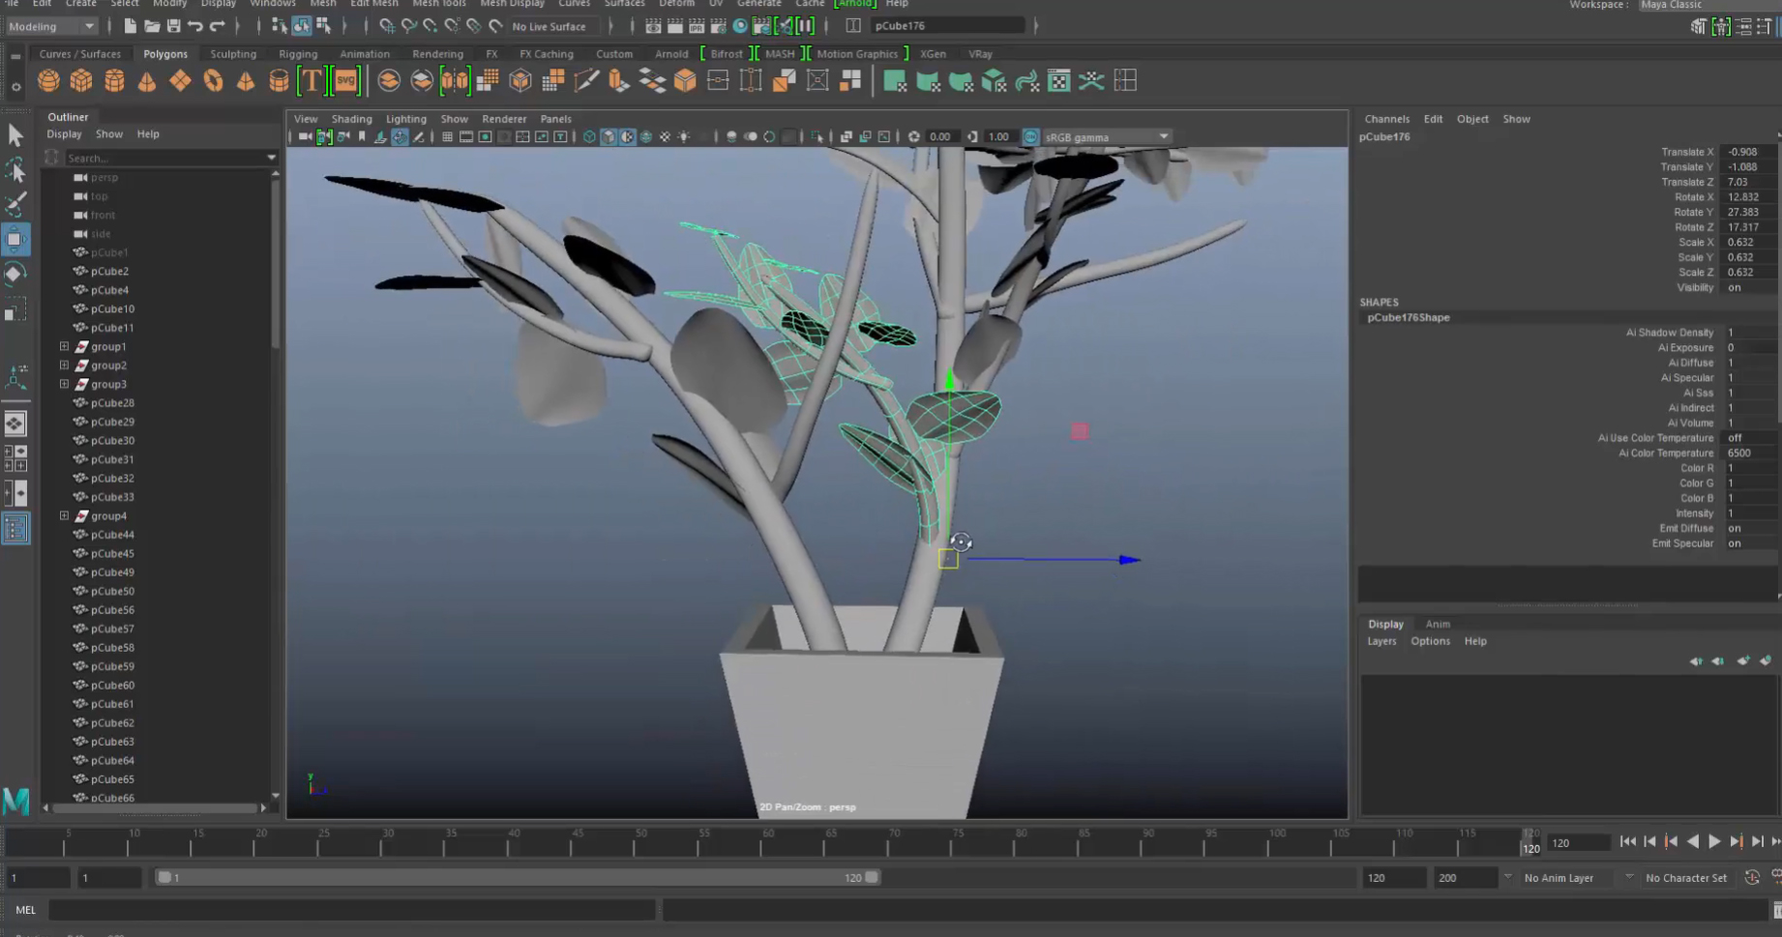The height and width of the screenshot is (937, 1782).
Task: Click the Undo arrow in status line
Action: 195,26
